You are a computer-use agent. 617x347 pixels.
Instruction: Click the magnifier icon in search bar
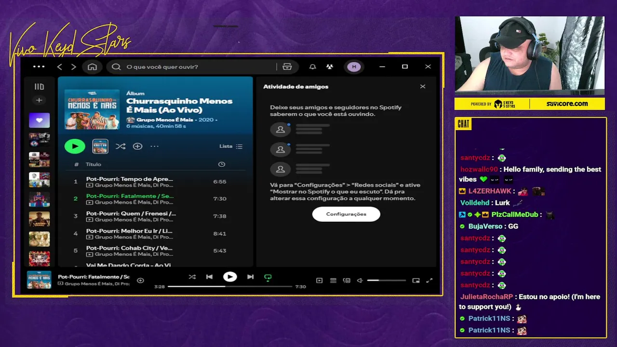point(116,67)
